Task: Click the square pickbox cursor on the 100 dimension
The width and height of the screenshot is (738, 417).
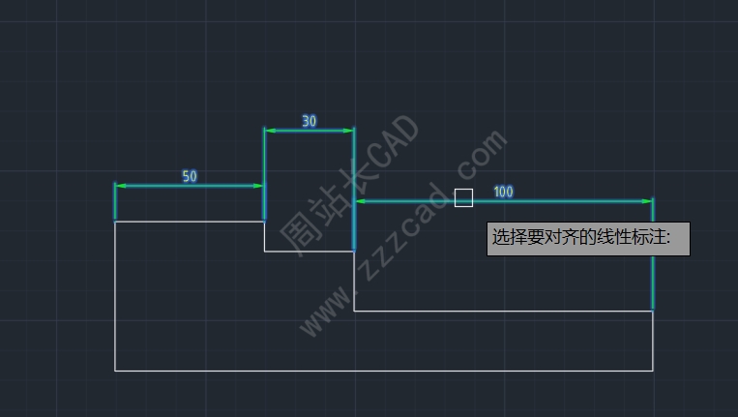Action: pos(463,197)
